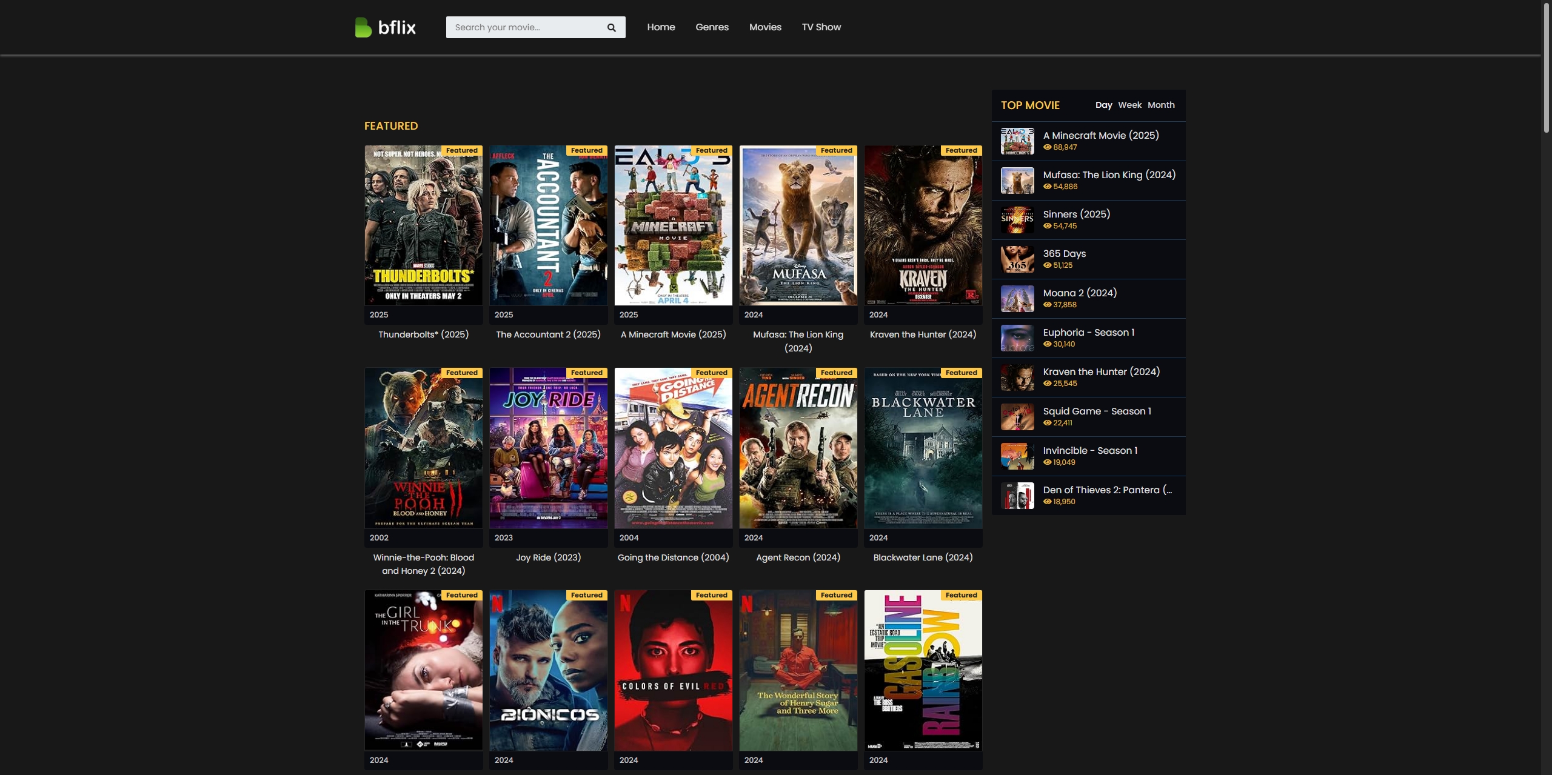Click The Accountant 2 (2025) title link

pyautogui.click(x=548, y=334)
